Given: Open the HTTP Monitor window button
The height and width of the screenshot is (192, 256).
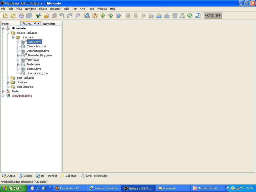Looking at the screenshot, I should (x=47, y=176).
